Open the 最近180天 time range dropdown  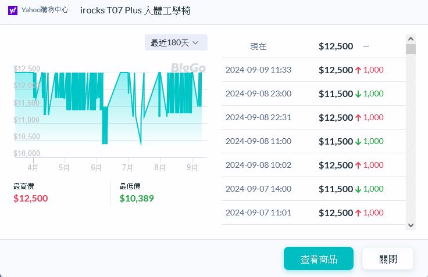[176, 42]
